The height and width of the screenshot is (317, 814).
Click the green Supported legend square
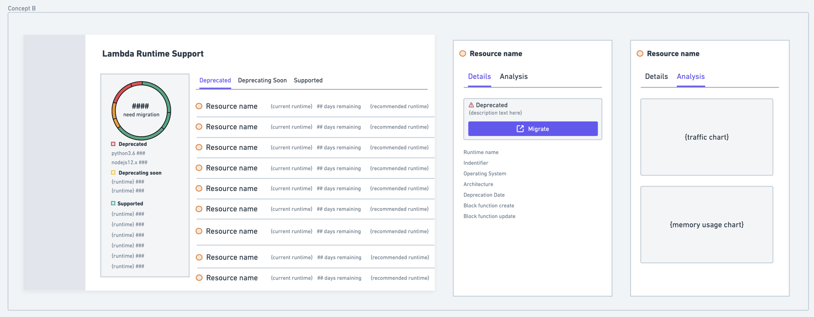[x=113, y=203]
